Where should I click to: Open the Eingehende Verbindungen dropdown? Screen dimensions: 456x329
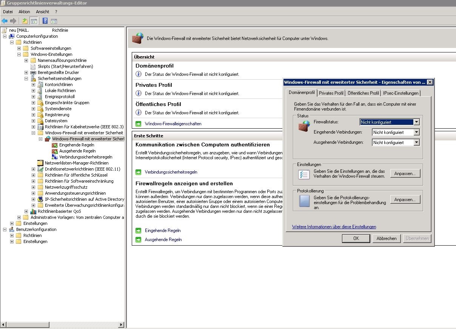(x=416, y=132)
